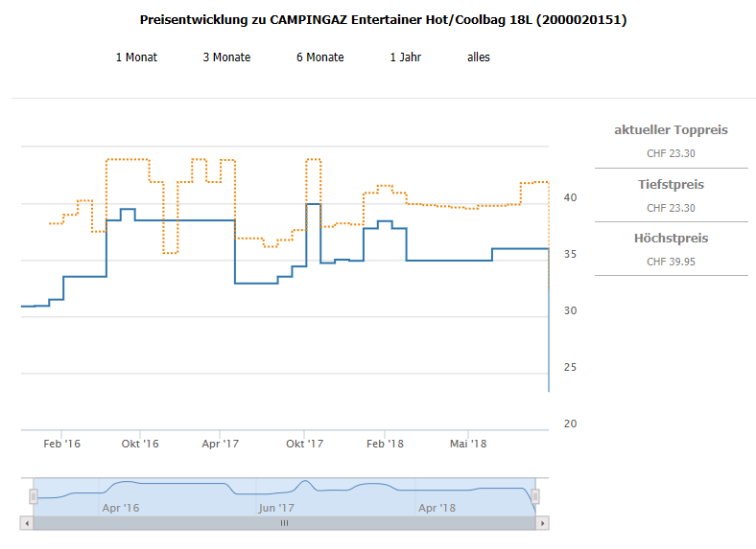This screenshot has height=549, width=756.
Task: Click the Apr '18 area in navigator
Action: 437,508
